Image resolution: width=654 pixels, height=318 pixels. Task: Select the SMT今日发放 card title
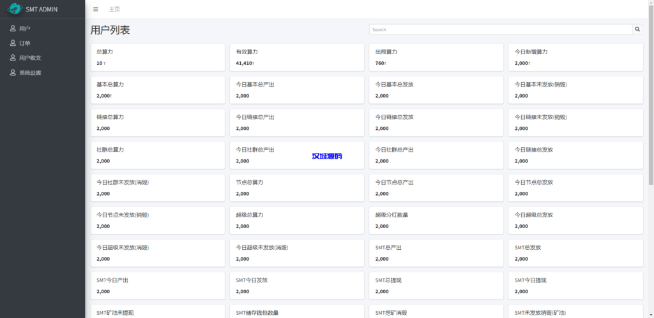252,280
